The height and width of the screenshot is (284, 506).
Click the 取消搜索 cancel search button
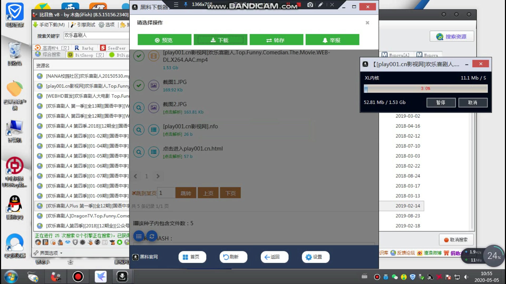click(x=456, y=240)
